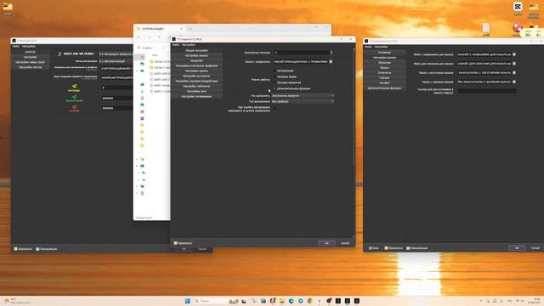This screenshot has height=306, width=544.
Task: Open Настройки menu in the left window
Action: point(28,46)
